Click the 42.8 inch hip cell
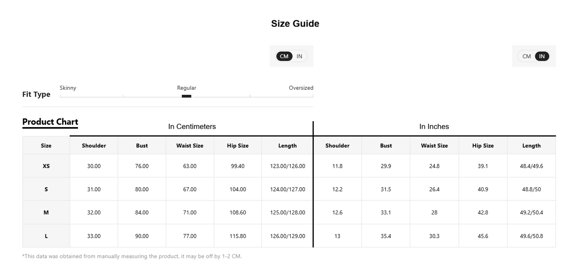The width and height of the screenshot is (576, 275). 483,212
